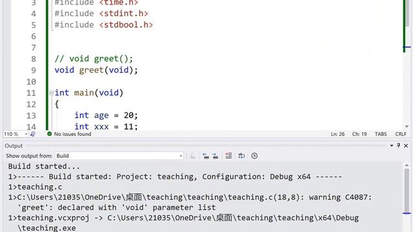Open the Show output from Build dropdown
Screen dimensions: 413x232
119,156
